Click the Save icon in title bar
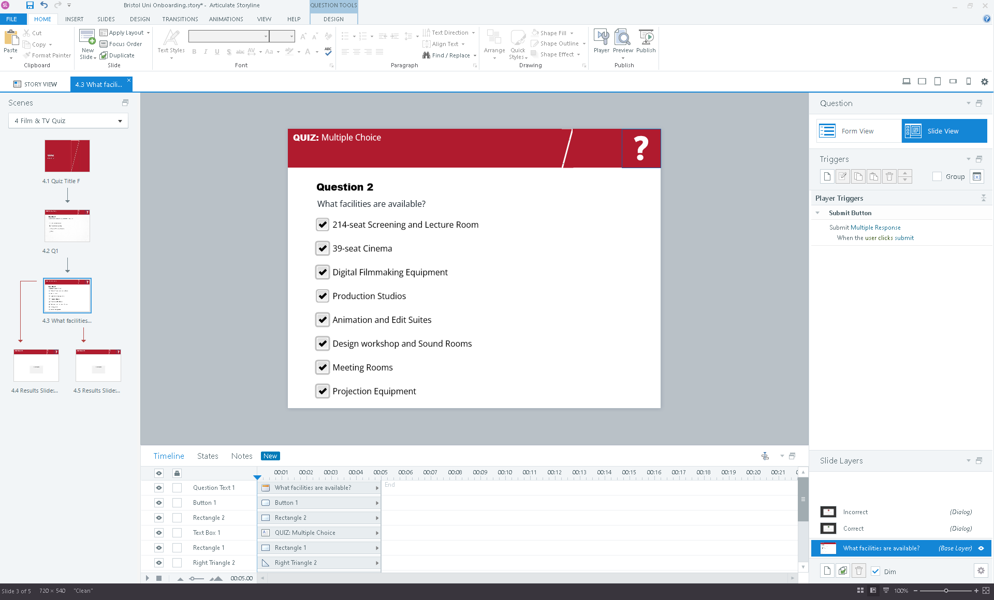Image resolution: width=994 pixels, height=600 pixels. [30, 5]
